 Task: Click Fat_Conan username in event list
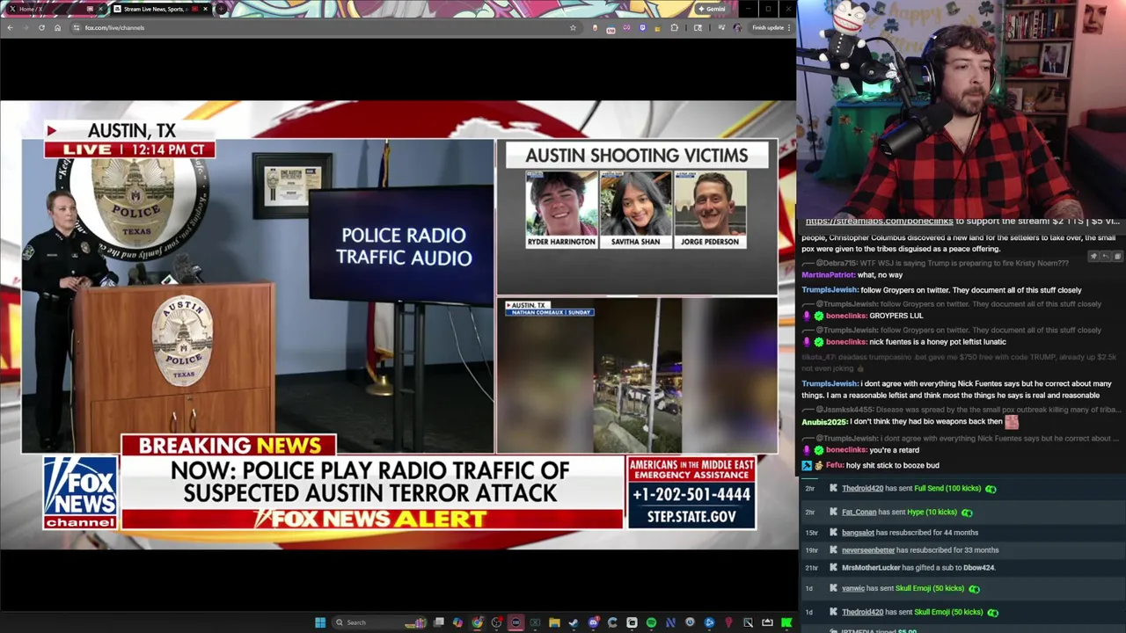pyautogui.click(x=859, y=513)
